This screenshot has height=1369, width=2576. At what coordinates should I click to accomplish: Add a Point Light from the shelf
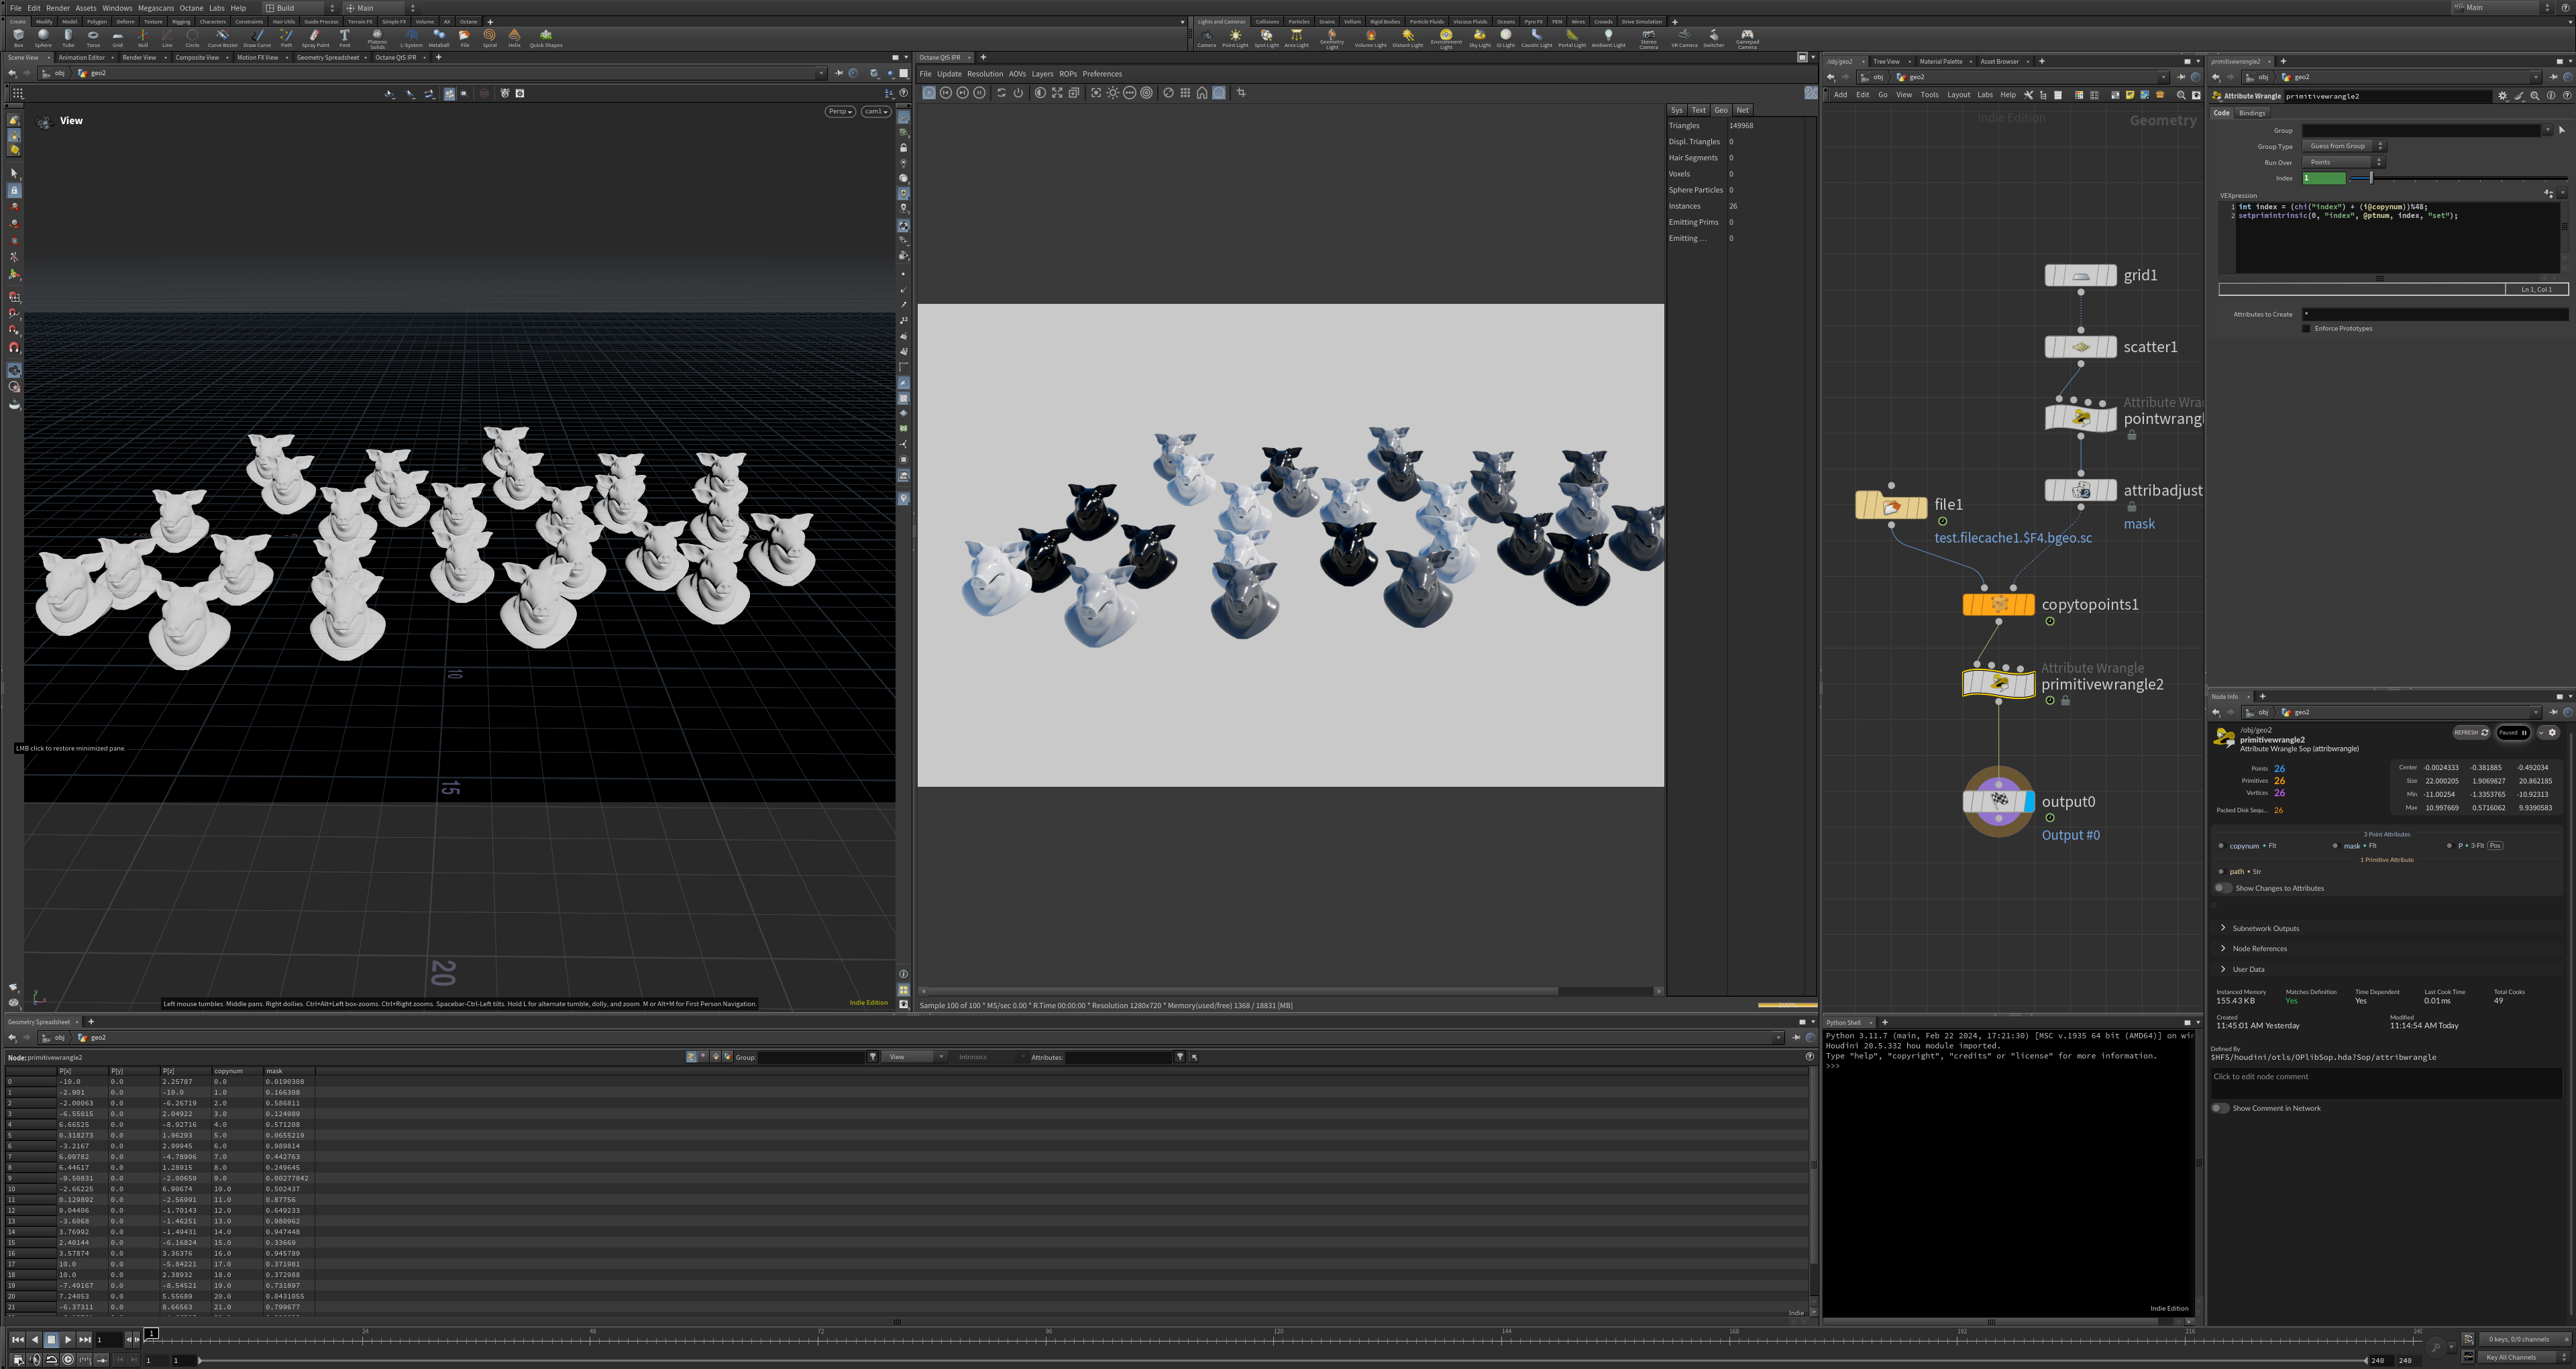[1235, 38]
